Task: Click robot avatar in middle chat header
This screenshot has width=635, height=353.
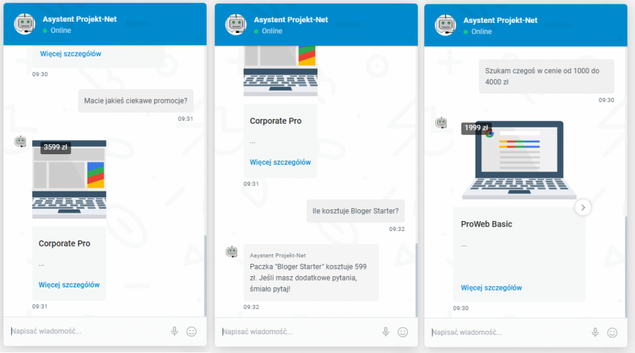Action: pyautogui.click(x=236, y=25)
